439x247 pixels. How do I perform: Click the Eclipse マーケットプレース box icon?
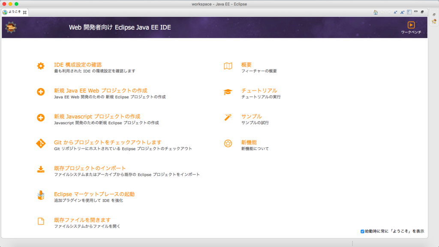pyautogui.click(x=41, y=195)
